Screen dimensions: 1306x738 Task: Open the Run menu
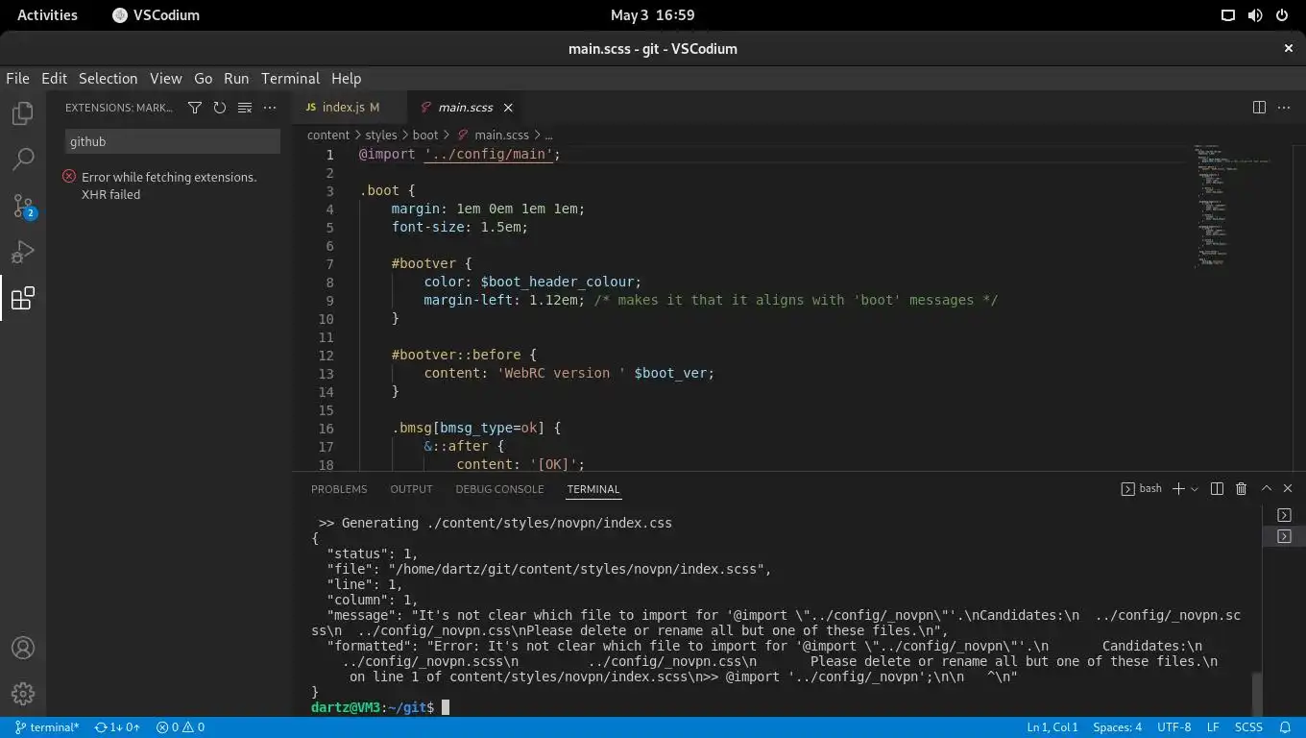236,79
